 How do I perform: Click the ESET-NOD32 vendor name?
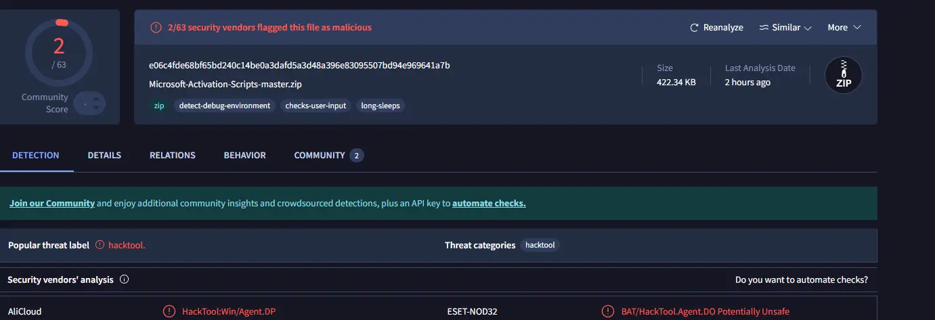click(472, 312)
